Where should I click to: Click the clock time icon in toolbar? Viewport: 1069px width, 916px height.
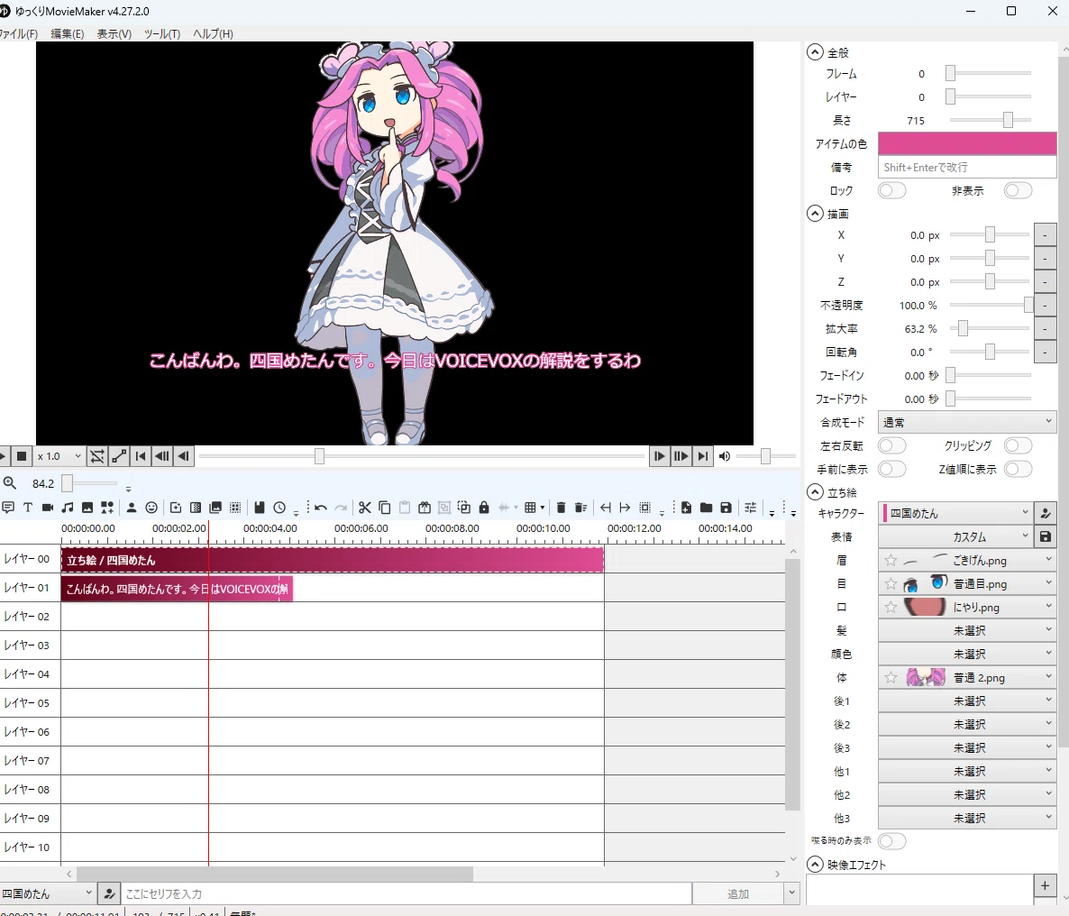point(279,508)
